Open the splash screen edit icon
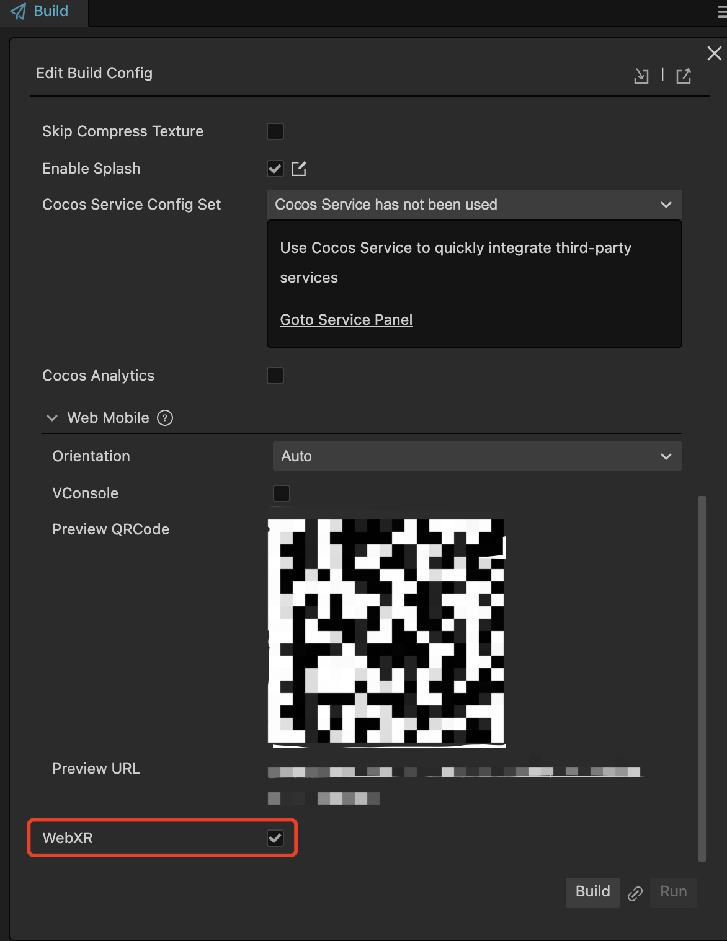 299,169
